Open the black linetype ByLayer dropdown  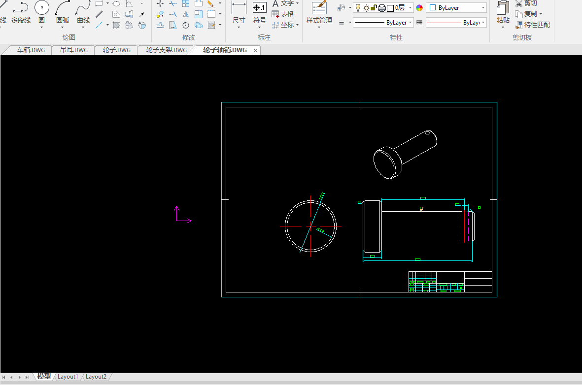pyautogui.click(x=410, y=23)
